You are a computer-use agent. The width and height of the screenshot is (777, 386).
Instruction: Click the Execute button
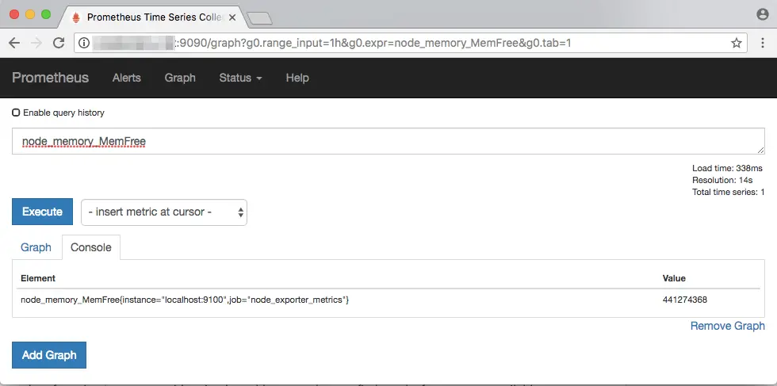(42, 212)
